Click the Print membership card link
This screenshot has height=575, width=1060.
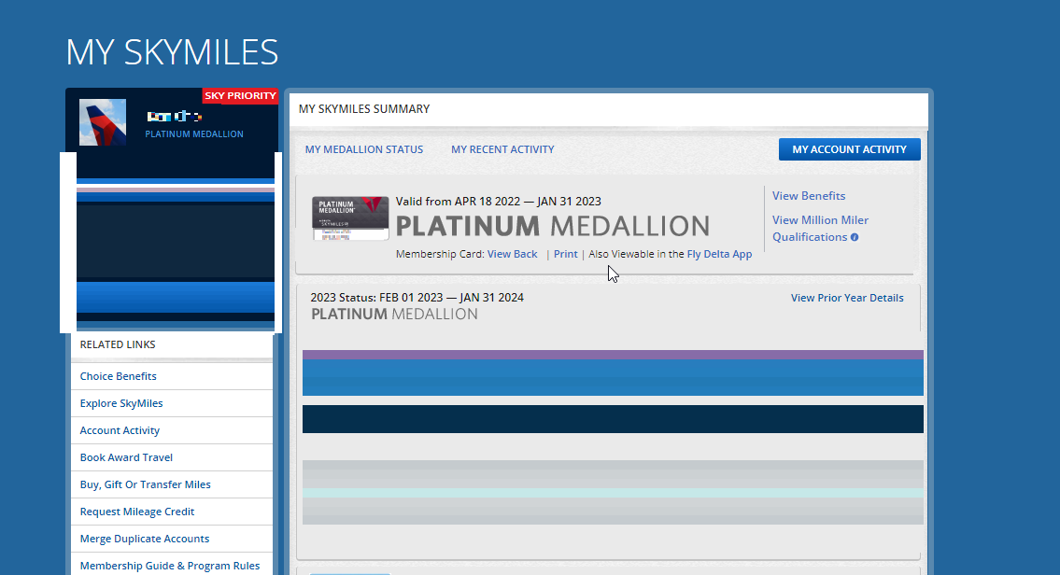tap(565, 254)
